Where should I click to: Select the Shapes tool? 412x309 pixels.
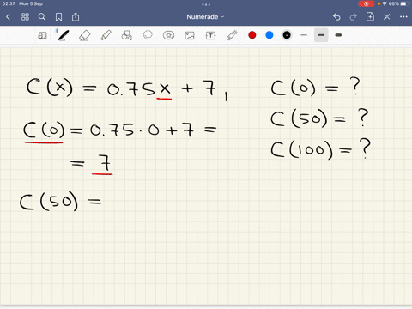point(127,35)
